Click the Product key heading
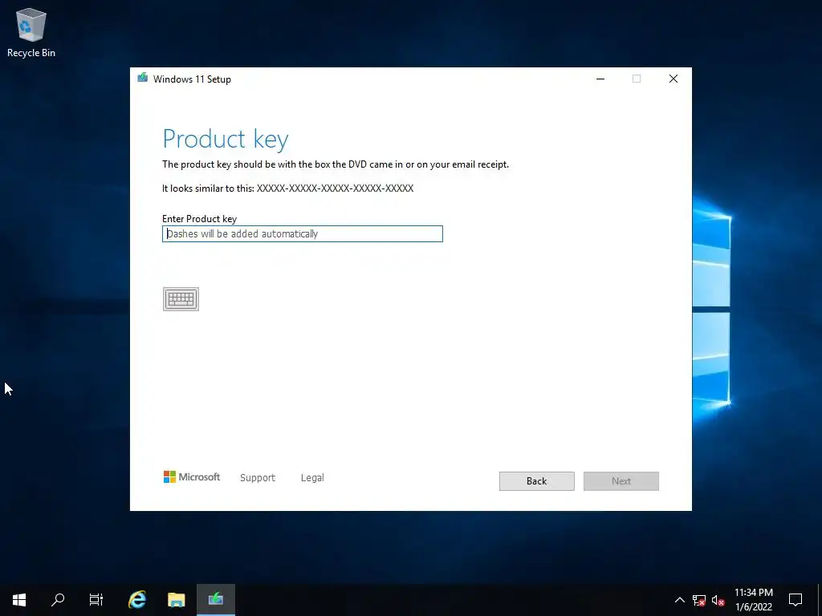 coord(226,140)
